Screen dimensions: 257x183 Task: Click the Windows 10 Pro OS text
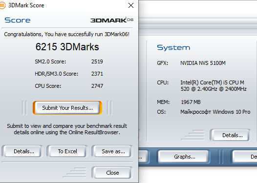[x=215, y=112]
